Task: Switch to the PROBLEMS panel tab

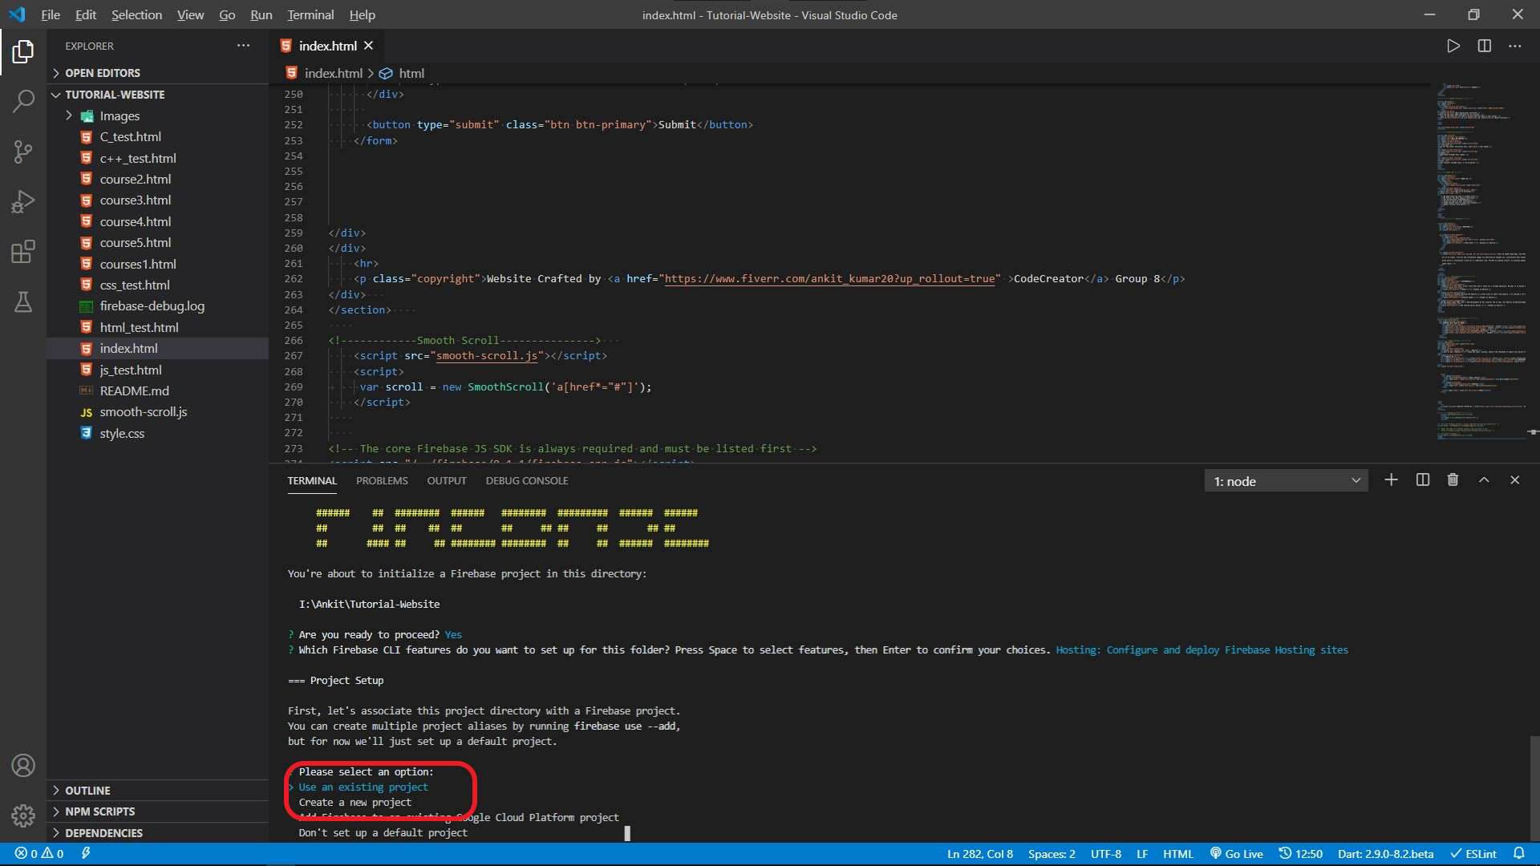Action: [382, 481]
